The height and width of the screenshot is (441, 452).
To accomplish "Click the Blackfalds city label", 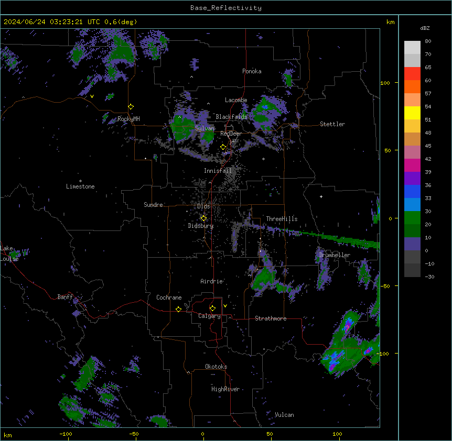I will point(231,117).
